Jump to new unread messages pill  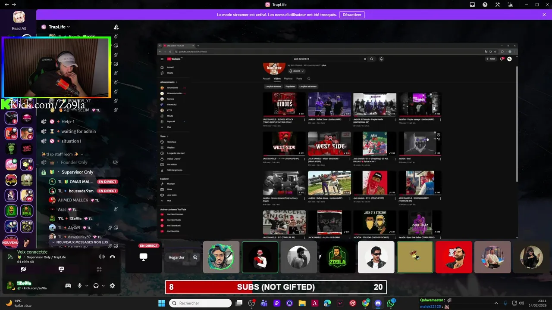click(80, 242)
